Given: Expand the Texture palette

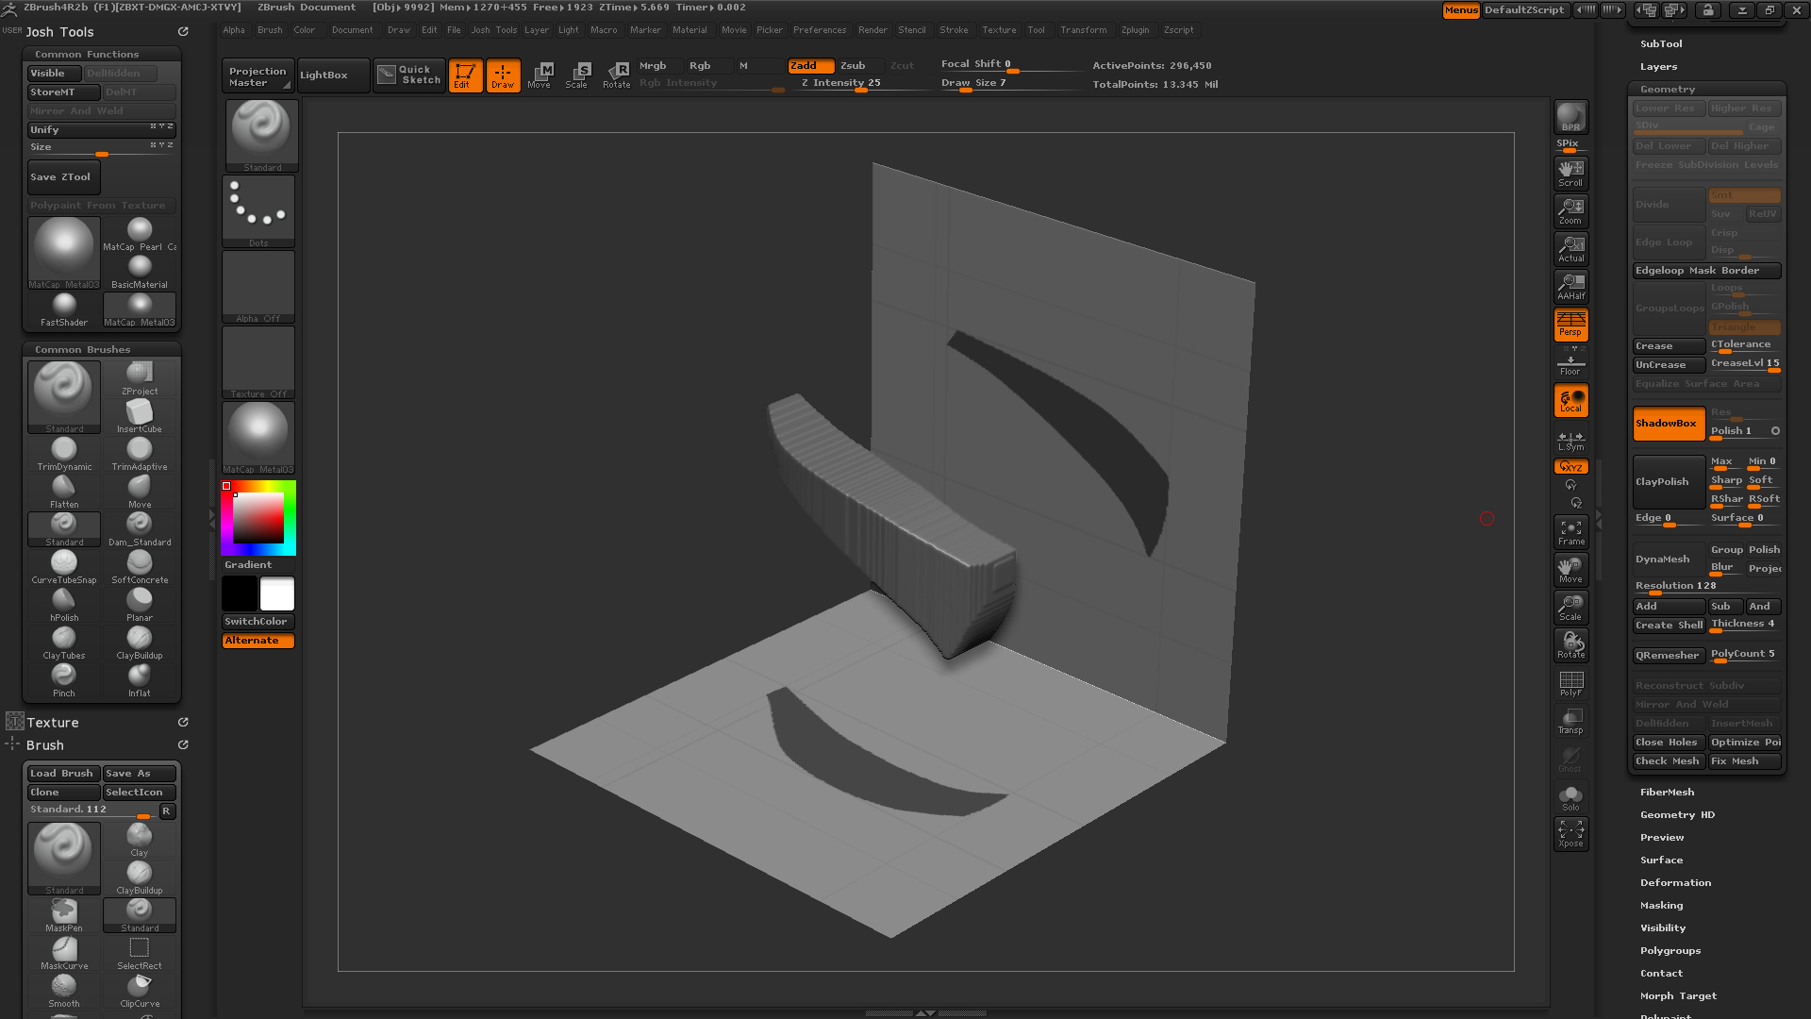Looking at the screenshot, I should point(53,723).
